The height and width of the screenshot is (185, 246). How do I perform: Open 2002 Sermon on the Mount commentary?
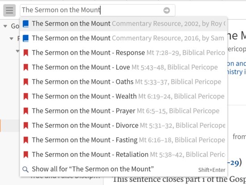click(123, 24)
